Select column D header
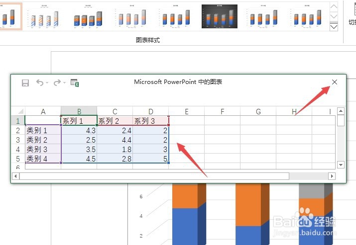 point(151,111)
